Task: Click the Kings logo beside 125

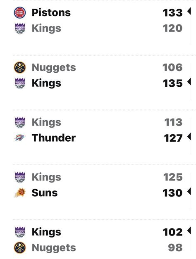Action: (20, 177)
